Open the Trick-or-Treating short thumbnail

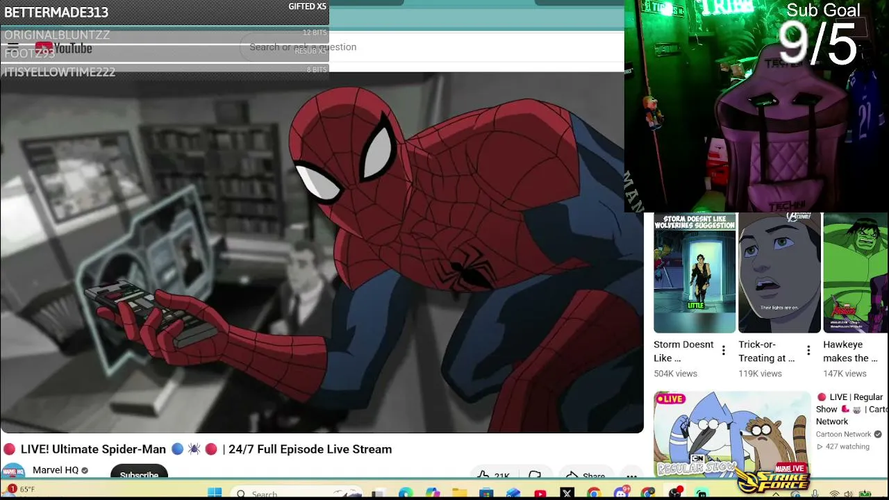(779, 273)
